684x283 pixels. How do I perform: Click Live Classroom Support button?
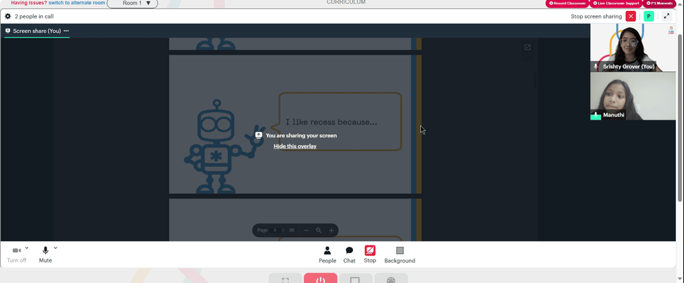pyautogui.click(x=616, y=3)
